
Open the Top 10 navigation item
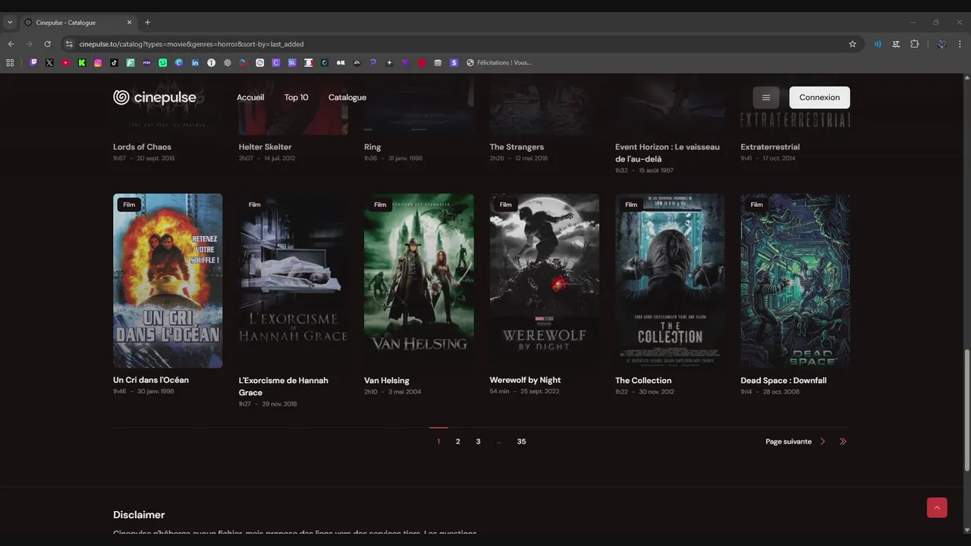point(297,97)
